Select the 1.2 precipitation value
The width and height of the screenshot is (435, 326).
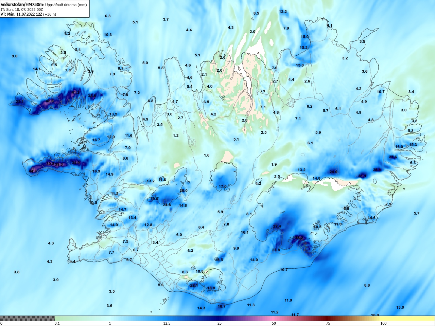[176, 135]
